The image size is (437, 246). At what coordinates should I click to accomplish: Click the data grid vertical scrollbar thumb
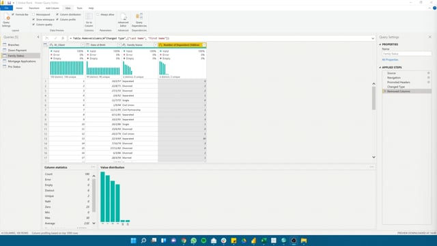click(373, 98)
